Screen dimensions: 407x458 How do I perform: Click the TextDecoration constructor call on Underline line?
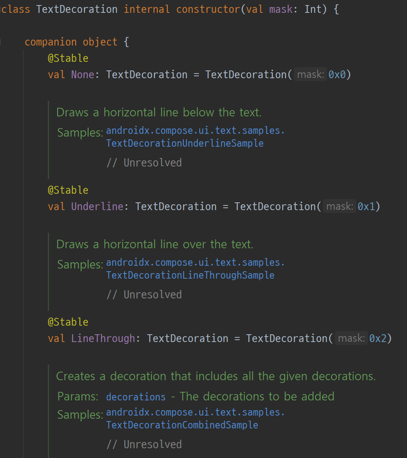coord(275,207)
